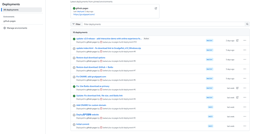Image resolution: width=256 pixels, height=134 pixels.
Task: Open three-dot menu for deployment #7
Action: click(245, 69)
